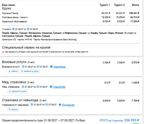Open Подробнее link for visa services
144x124 pixels.
(59, 67)
